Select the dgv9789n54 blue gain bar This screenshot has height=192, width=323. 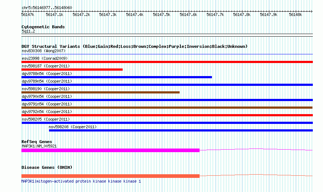click(167, 85)
